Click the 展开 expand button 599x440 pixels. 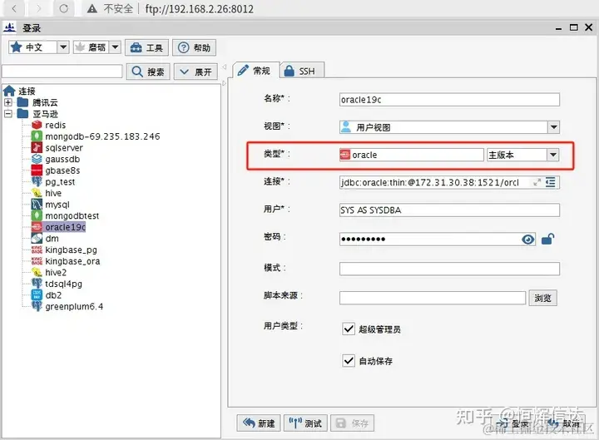point(196,72)
